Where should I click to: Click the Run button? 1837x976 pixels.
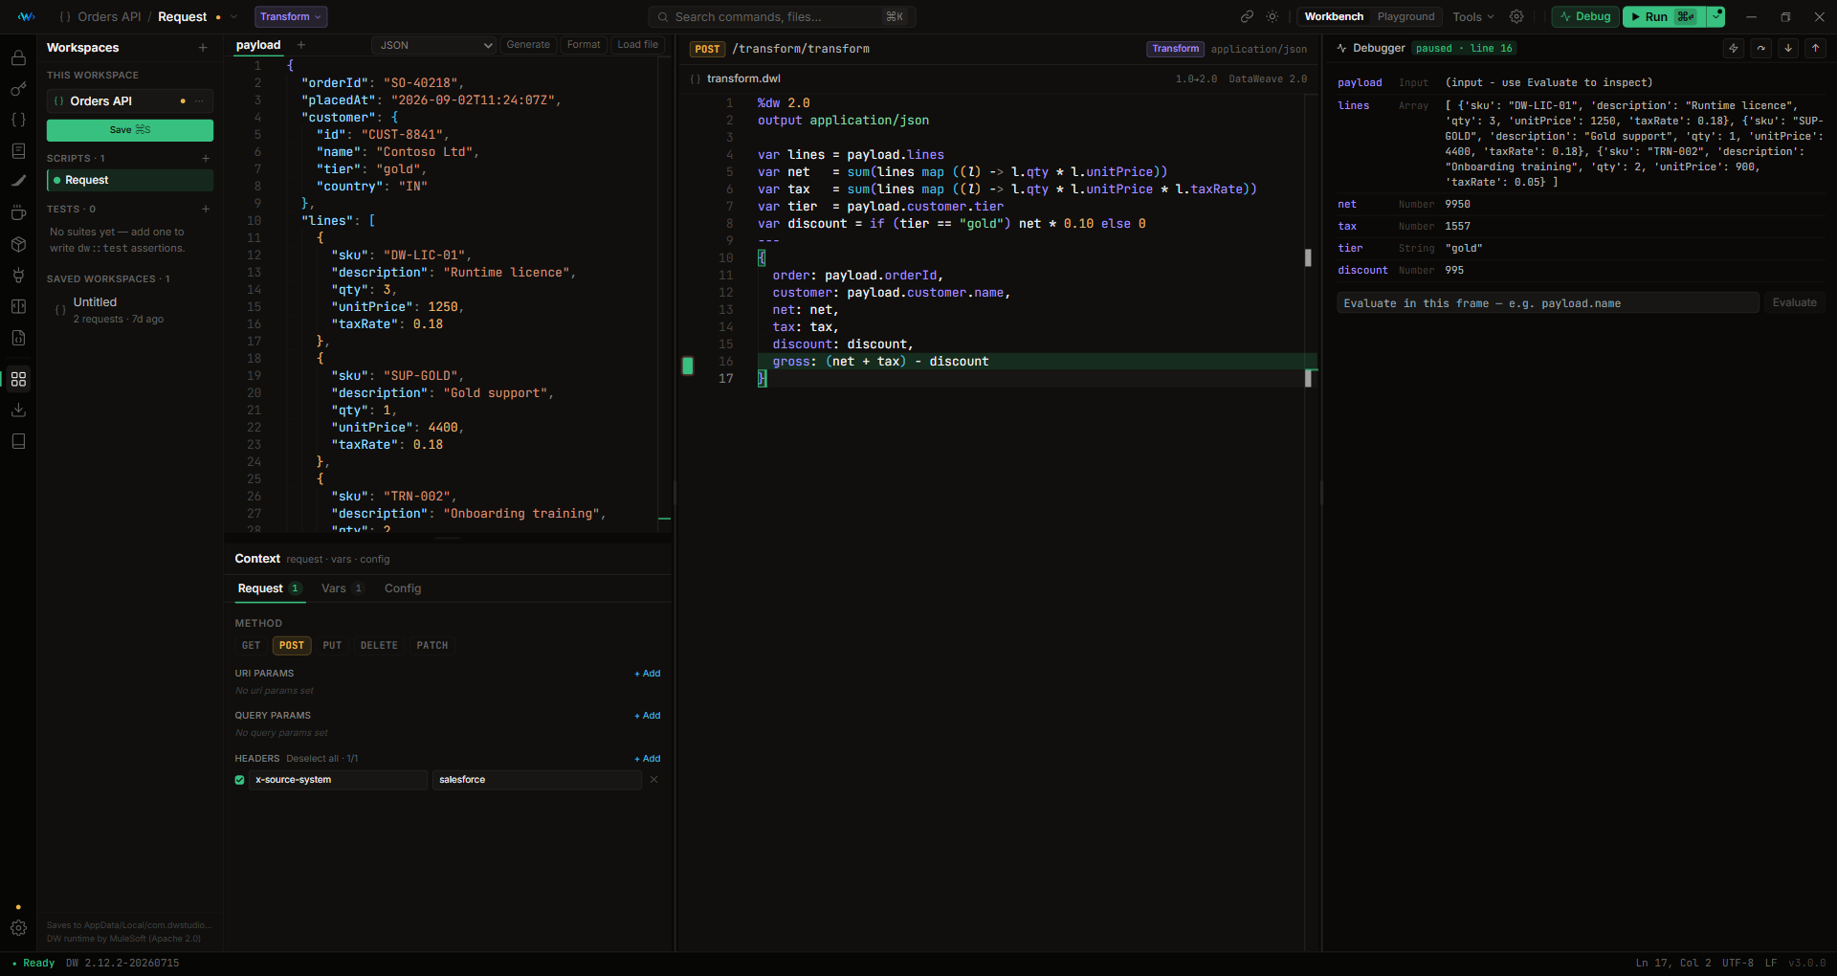pos(1665,16)
